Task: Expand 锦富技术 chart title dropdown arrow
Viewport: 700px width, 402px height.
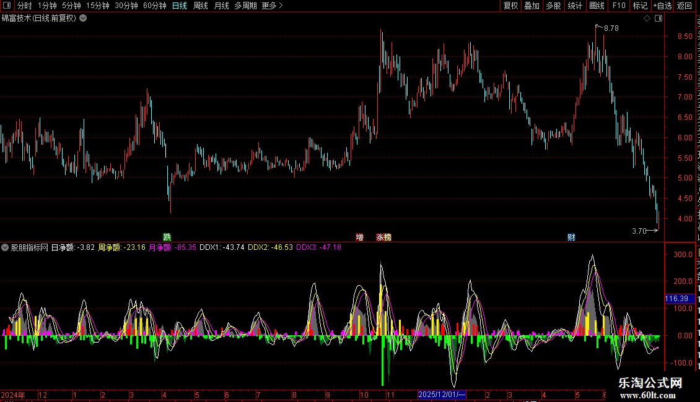Action: click(x=83, y=19)
